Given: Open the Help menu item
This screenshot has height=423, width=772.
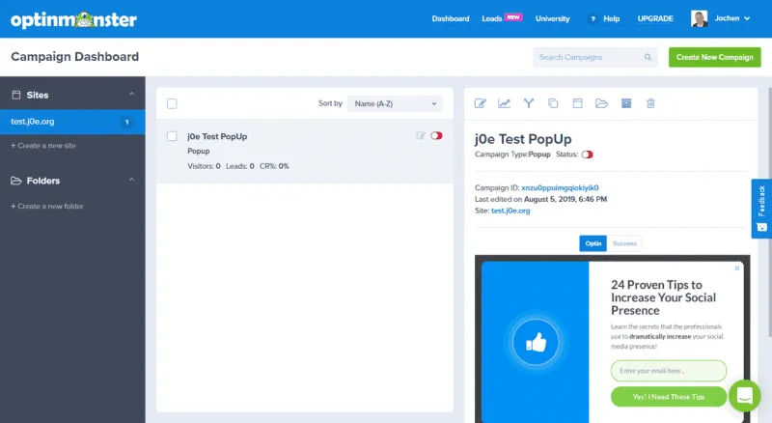Looking at the screenshot, I should 612,18.
